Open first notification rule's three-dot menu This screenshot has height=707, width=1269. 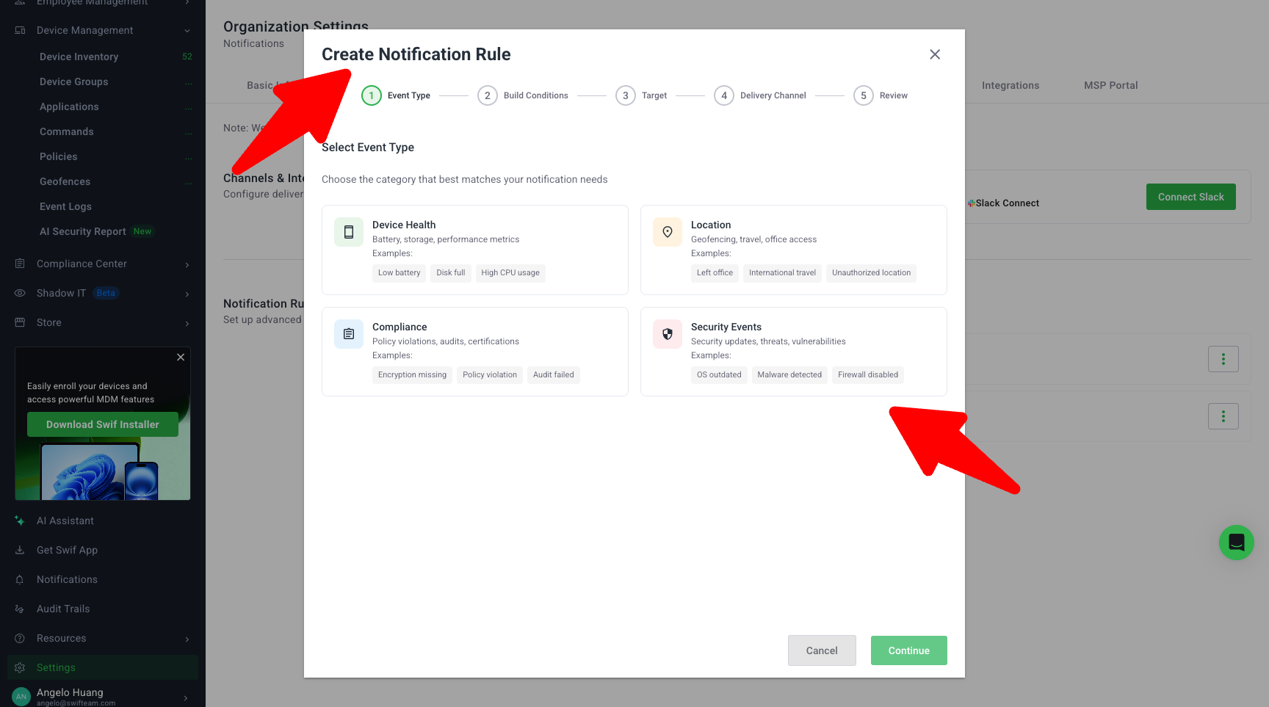tap(1223, 359)
